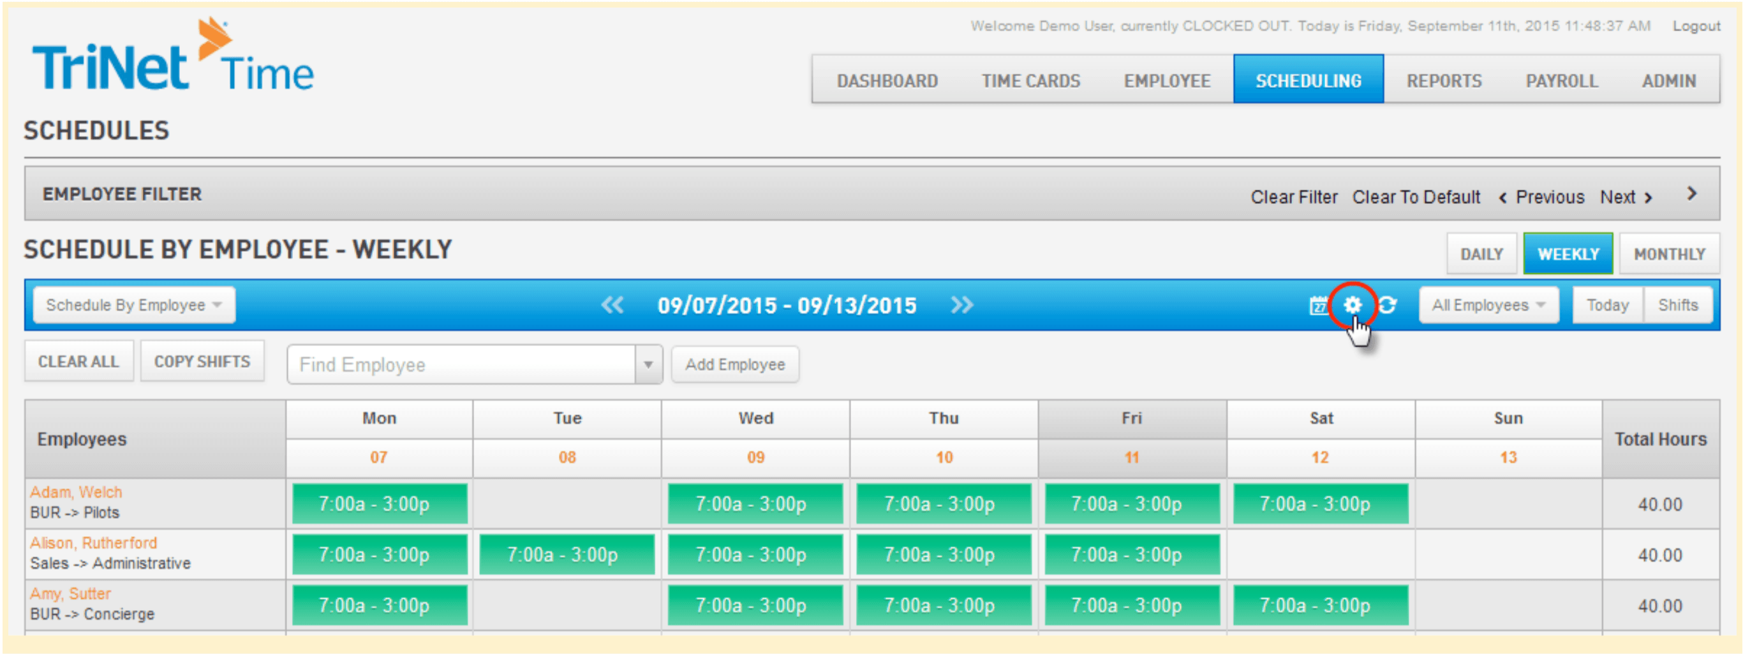Click the Add Employee button

click(x=735, y=365)
